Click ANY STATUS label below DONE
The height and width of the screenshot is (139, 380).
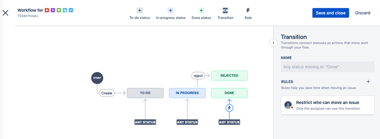click(x=229, y=122)
